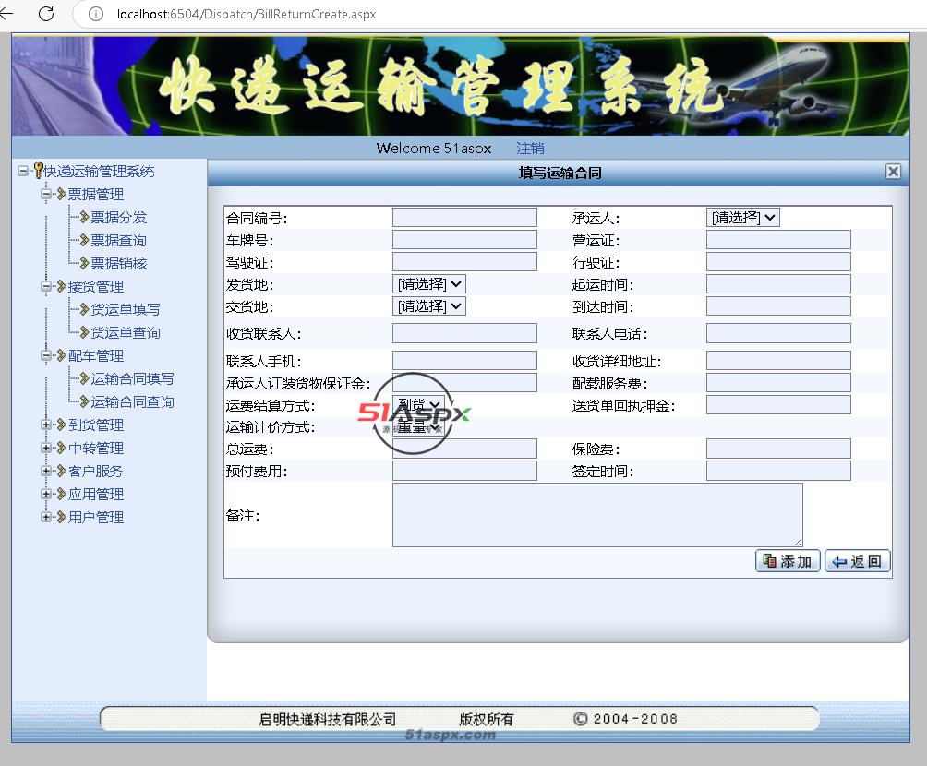Click the 营运证 input field
Image resolution: width=927 pixels, height=766 pixels.
click(778, 239)
